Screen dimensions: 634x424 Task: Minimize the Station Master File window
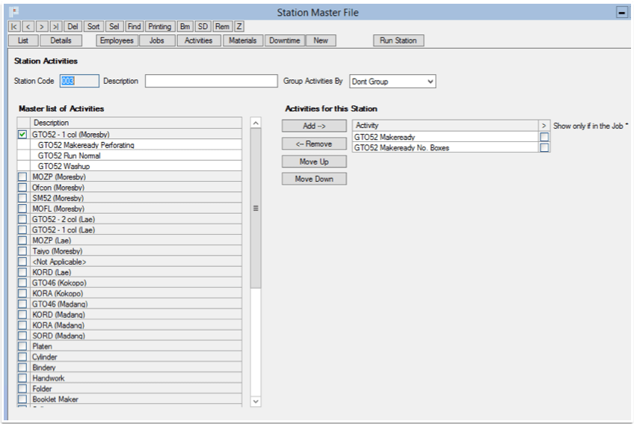click(621, 13)
